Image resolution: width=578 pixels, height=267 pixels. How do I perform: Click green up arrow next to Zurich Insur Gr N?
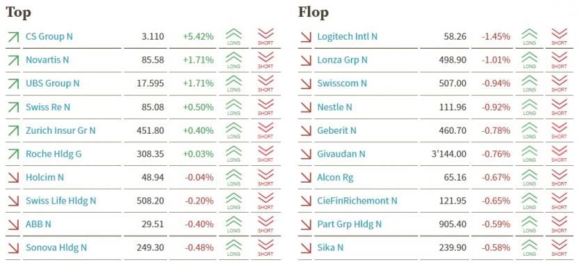13,130
